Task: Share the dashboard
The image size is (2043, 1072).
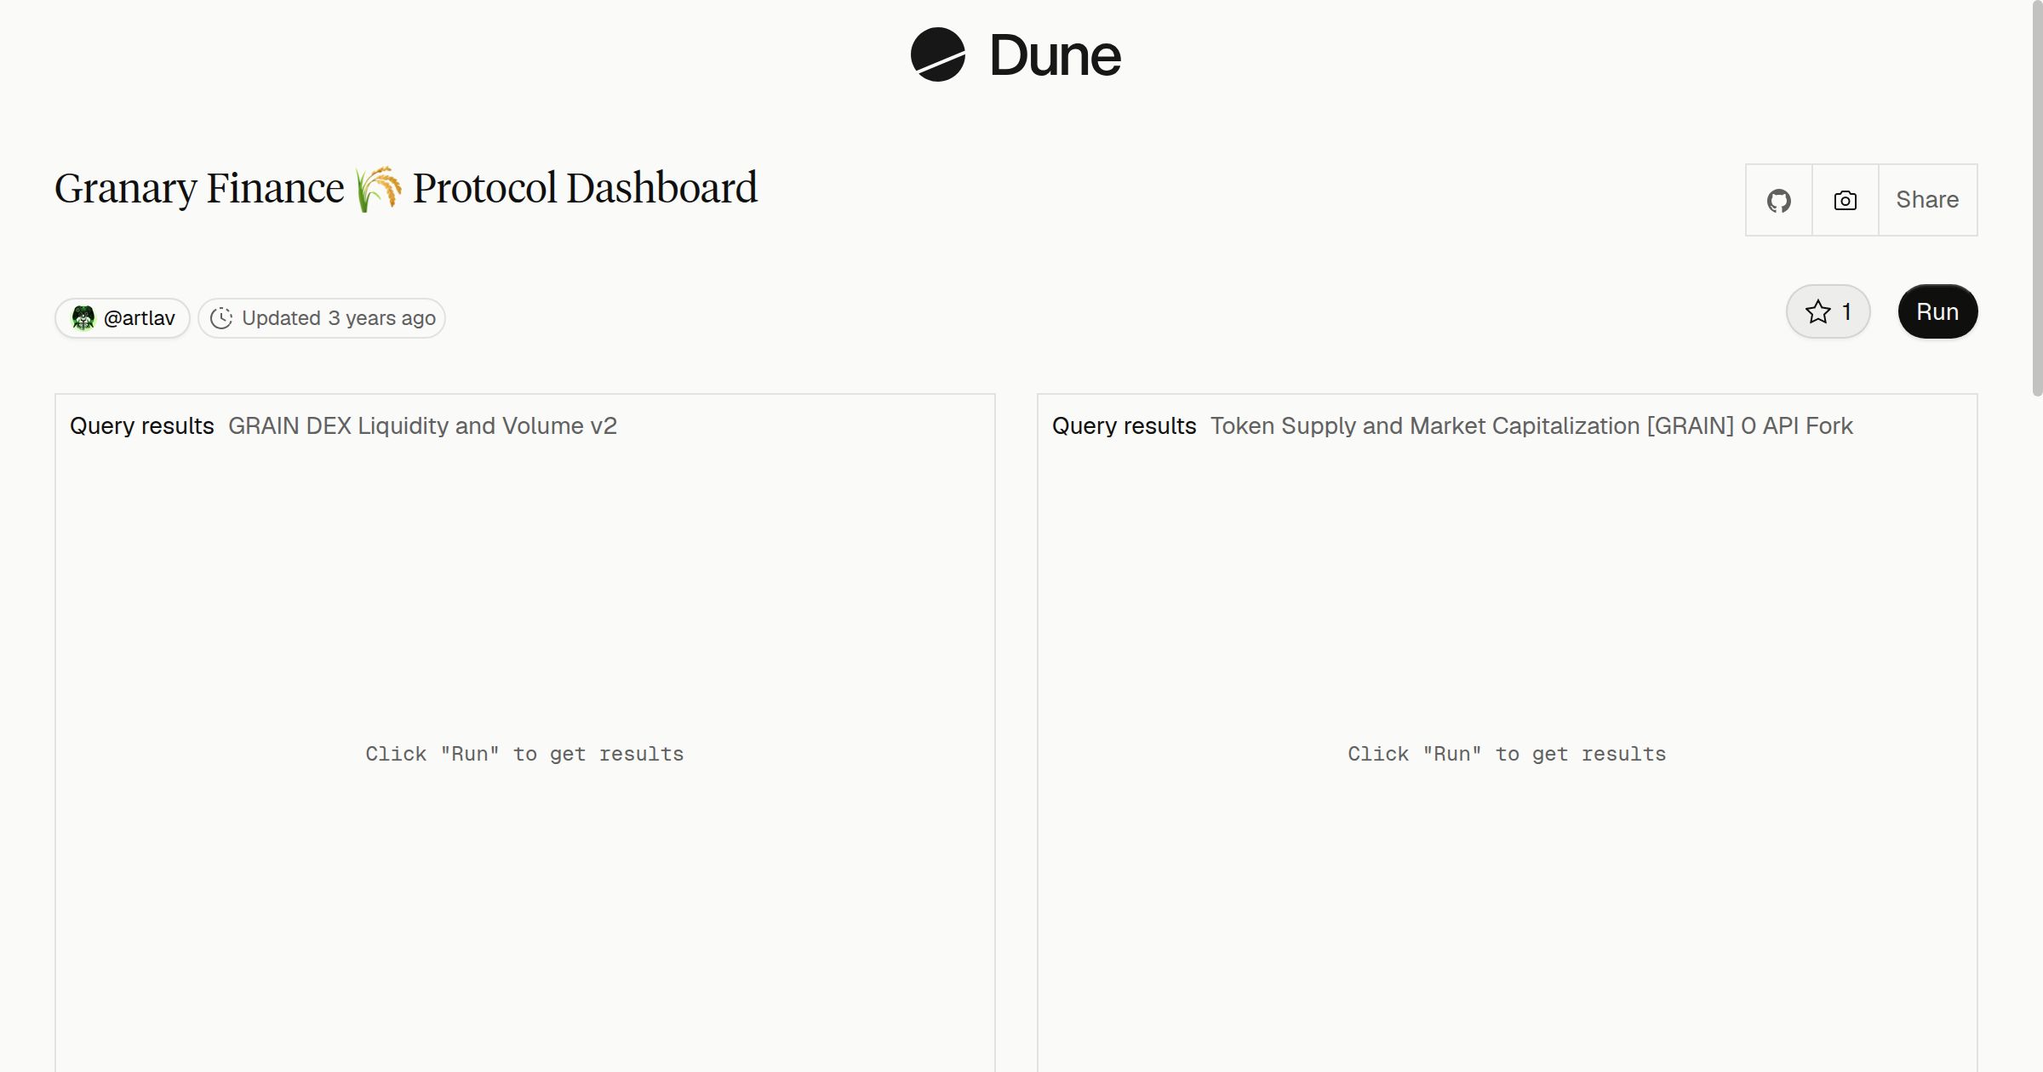Action: 1927,200
